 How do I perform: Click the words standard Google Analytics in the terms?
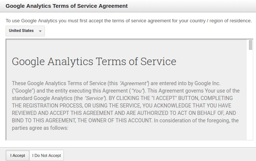tap(42, 98)
